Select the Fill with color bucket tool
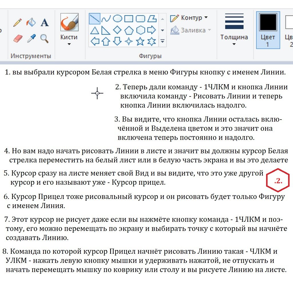 click(x=31, y=22)
